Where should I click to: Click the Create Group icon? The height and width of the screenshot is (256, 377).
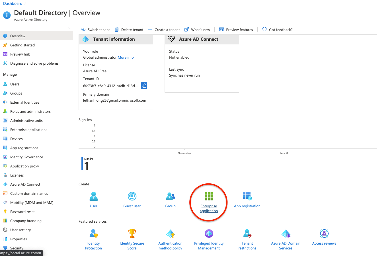tap(171, 196)
